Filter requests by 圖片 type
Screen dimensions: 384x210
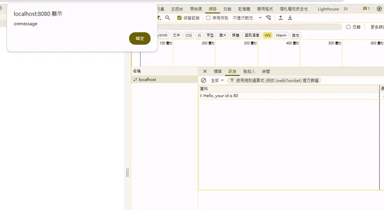tap(223, 35)
